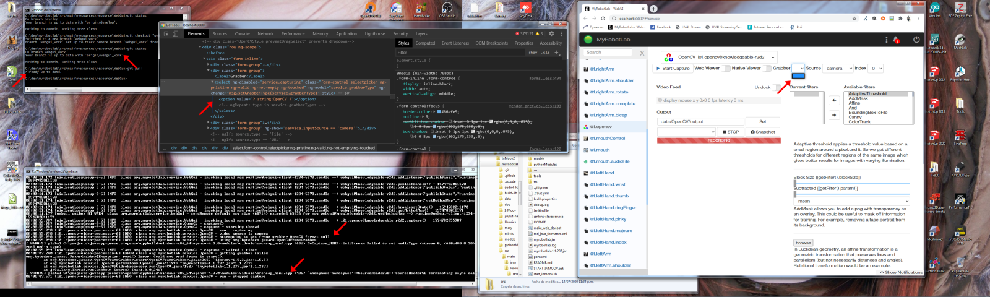This screenshot has width=990, height=297.
Task: Click the data/OpenCV/output path field
Action: pos(700,121)
